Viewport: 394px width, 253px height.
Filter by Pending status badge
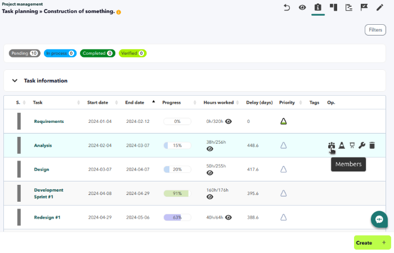(x=25, y=54)
